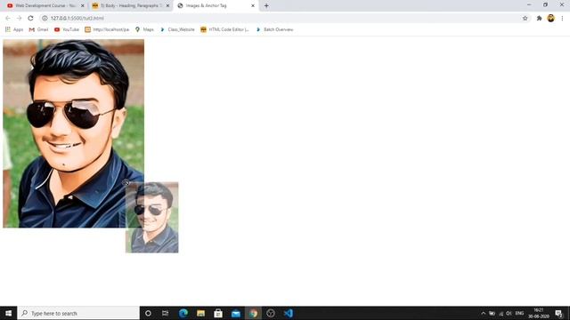Open the taskbar clock and date

(538, 313)
